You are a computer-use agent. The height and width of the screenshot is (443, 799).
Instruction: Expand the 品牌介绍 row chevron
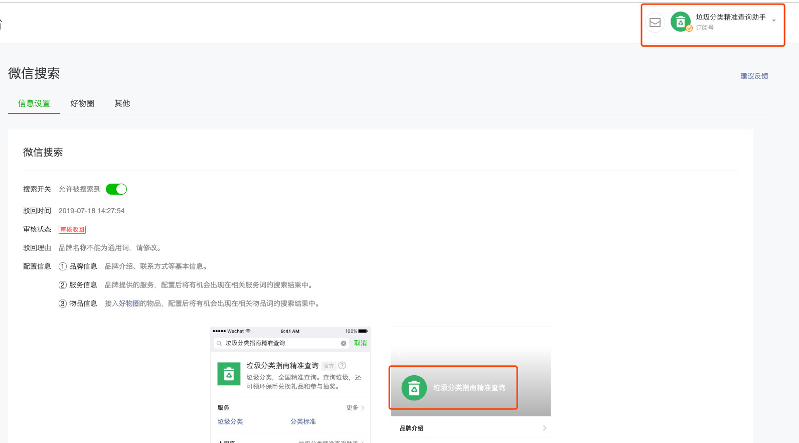coord(544,428)
